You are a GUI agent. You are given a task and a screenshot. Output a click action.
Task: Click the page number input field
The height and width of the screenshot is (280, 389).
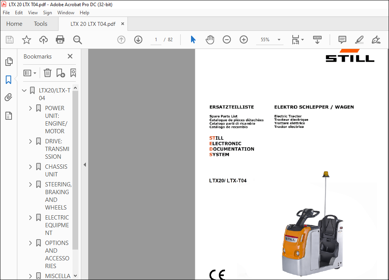point(156,40)
